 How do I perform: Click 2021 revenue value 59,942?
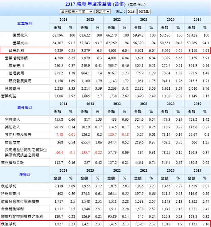(x=138, y=35)
